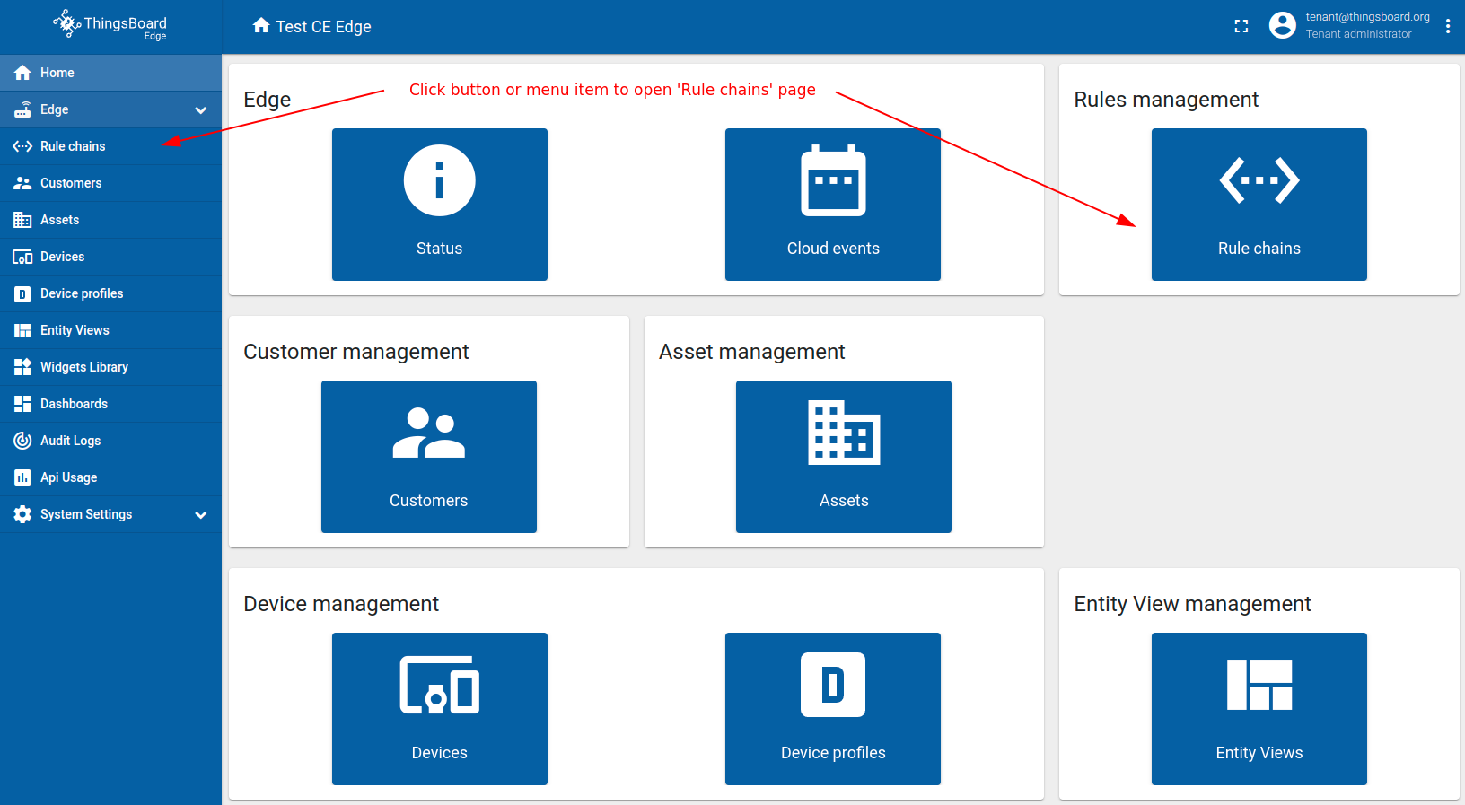This screenshot has height=805, width=1465.
Task: Open the Status card in Edge section
Action: click(440, 205)
